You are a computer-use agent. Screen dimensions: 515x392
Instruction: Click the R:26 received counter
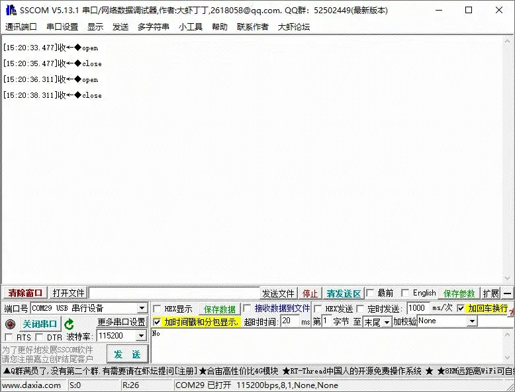point(130,385)
